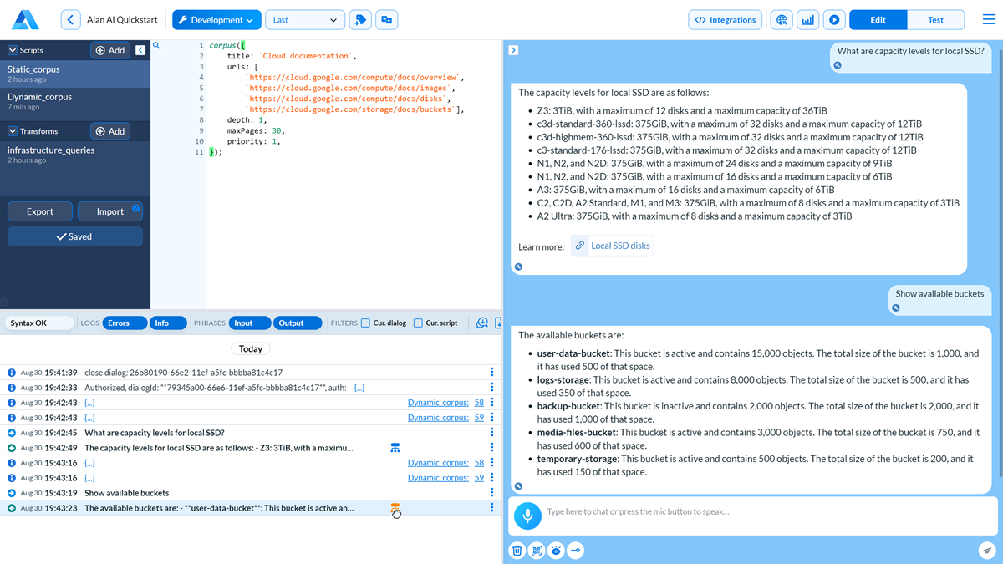Switch to the Test tab

pos(935,20)
